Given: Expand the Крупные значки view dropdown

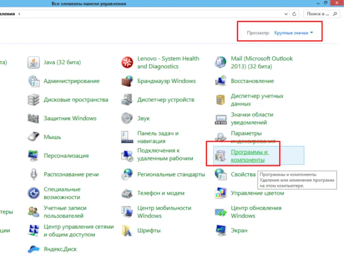Looking at the screenshot, I should pyautogui.click(x=293, y=33).
